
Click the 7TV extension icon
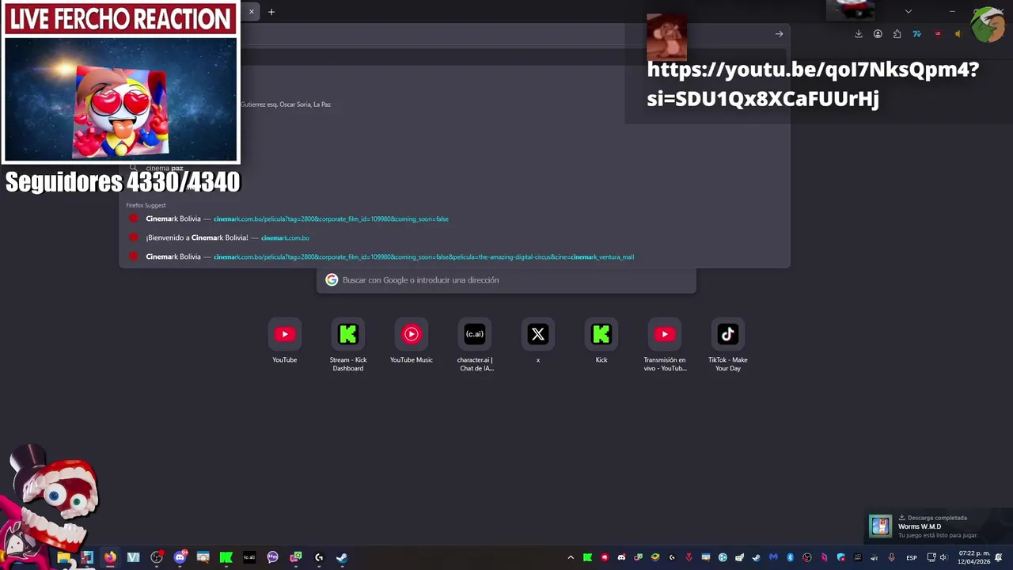coord(916,34)
